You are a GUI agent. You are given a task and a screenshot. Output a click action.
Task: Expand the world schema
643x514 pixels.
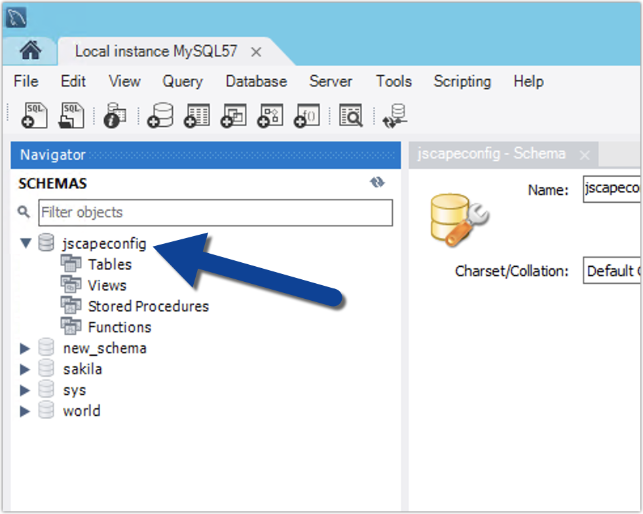pos(24,411)
